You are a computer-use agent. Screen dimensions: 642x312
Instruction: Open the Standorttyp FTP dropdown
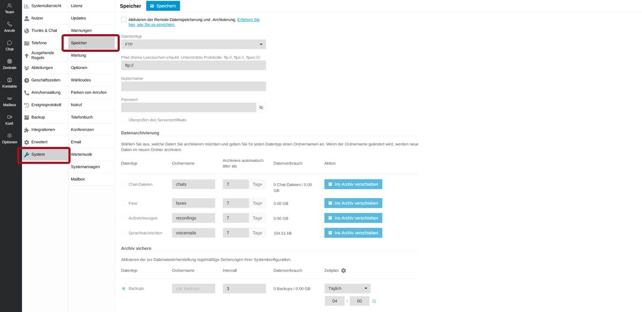coord(194,44)
